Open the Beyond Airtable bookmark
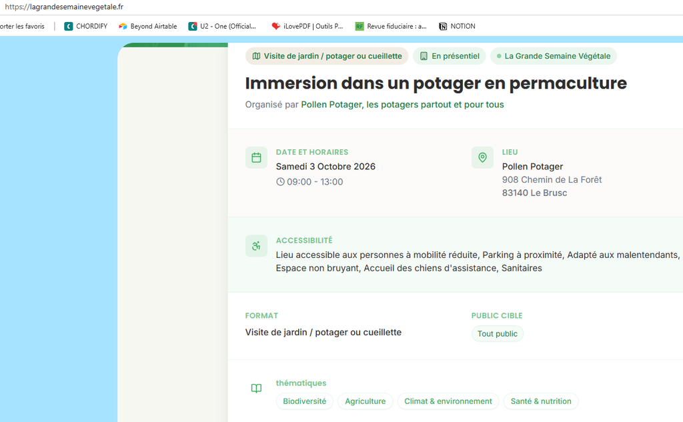 [148, 26]
